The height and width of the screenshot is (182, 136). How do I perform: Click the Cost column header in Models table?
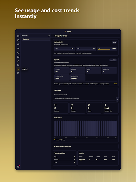click(x=105, y=156)
